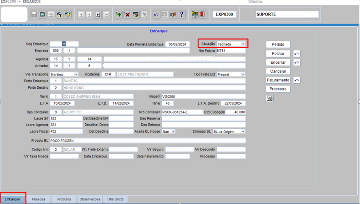This screenshot has height=204, width=360.
Task: Open the Obs Docto tab
Action: click(115, 199)
